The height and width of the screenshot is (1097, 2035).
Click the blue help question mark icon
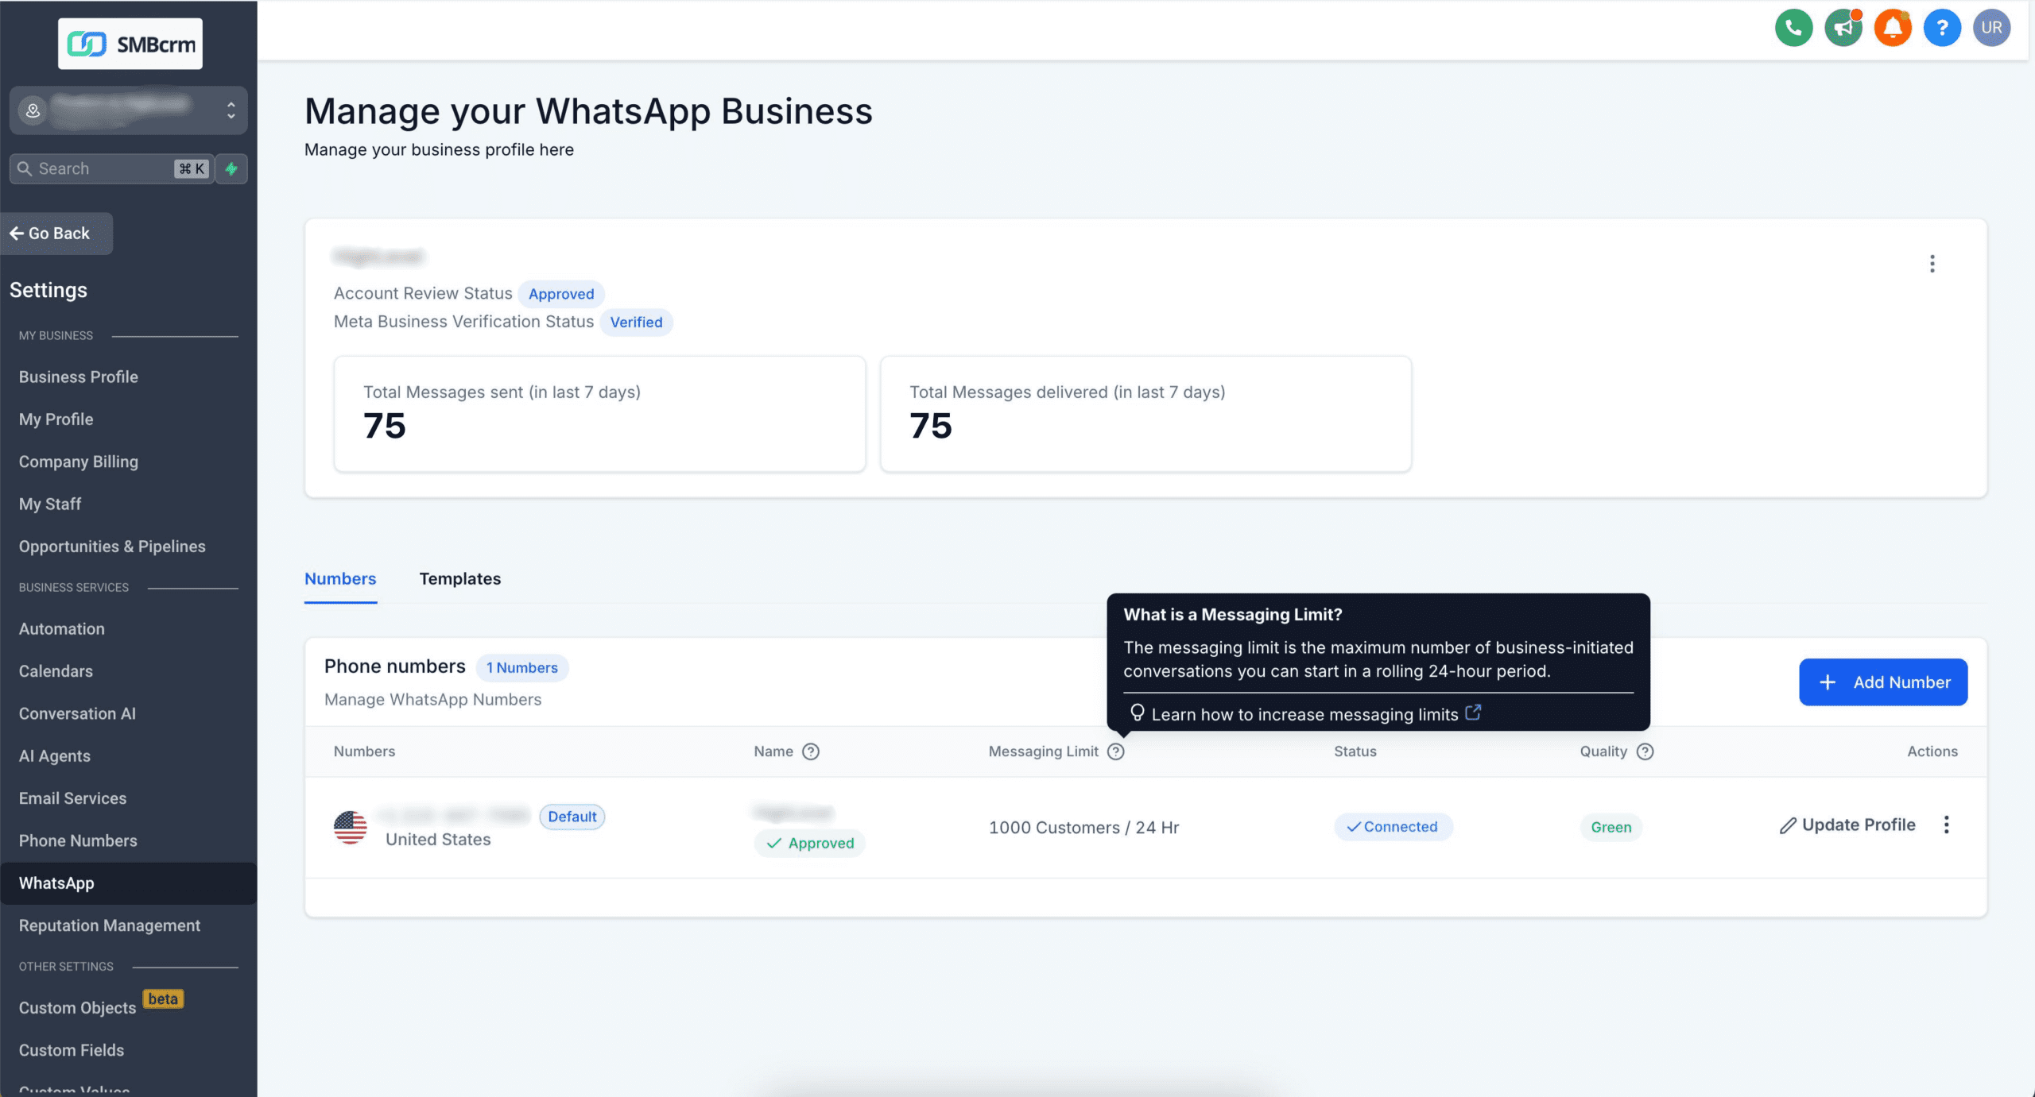pos(1942,28)
